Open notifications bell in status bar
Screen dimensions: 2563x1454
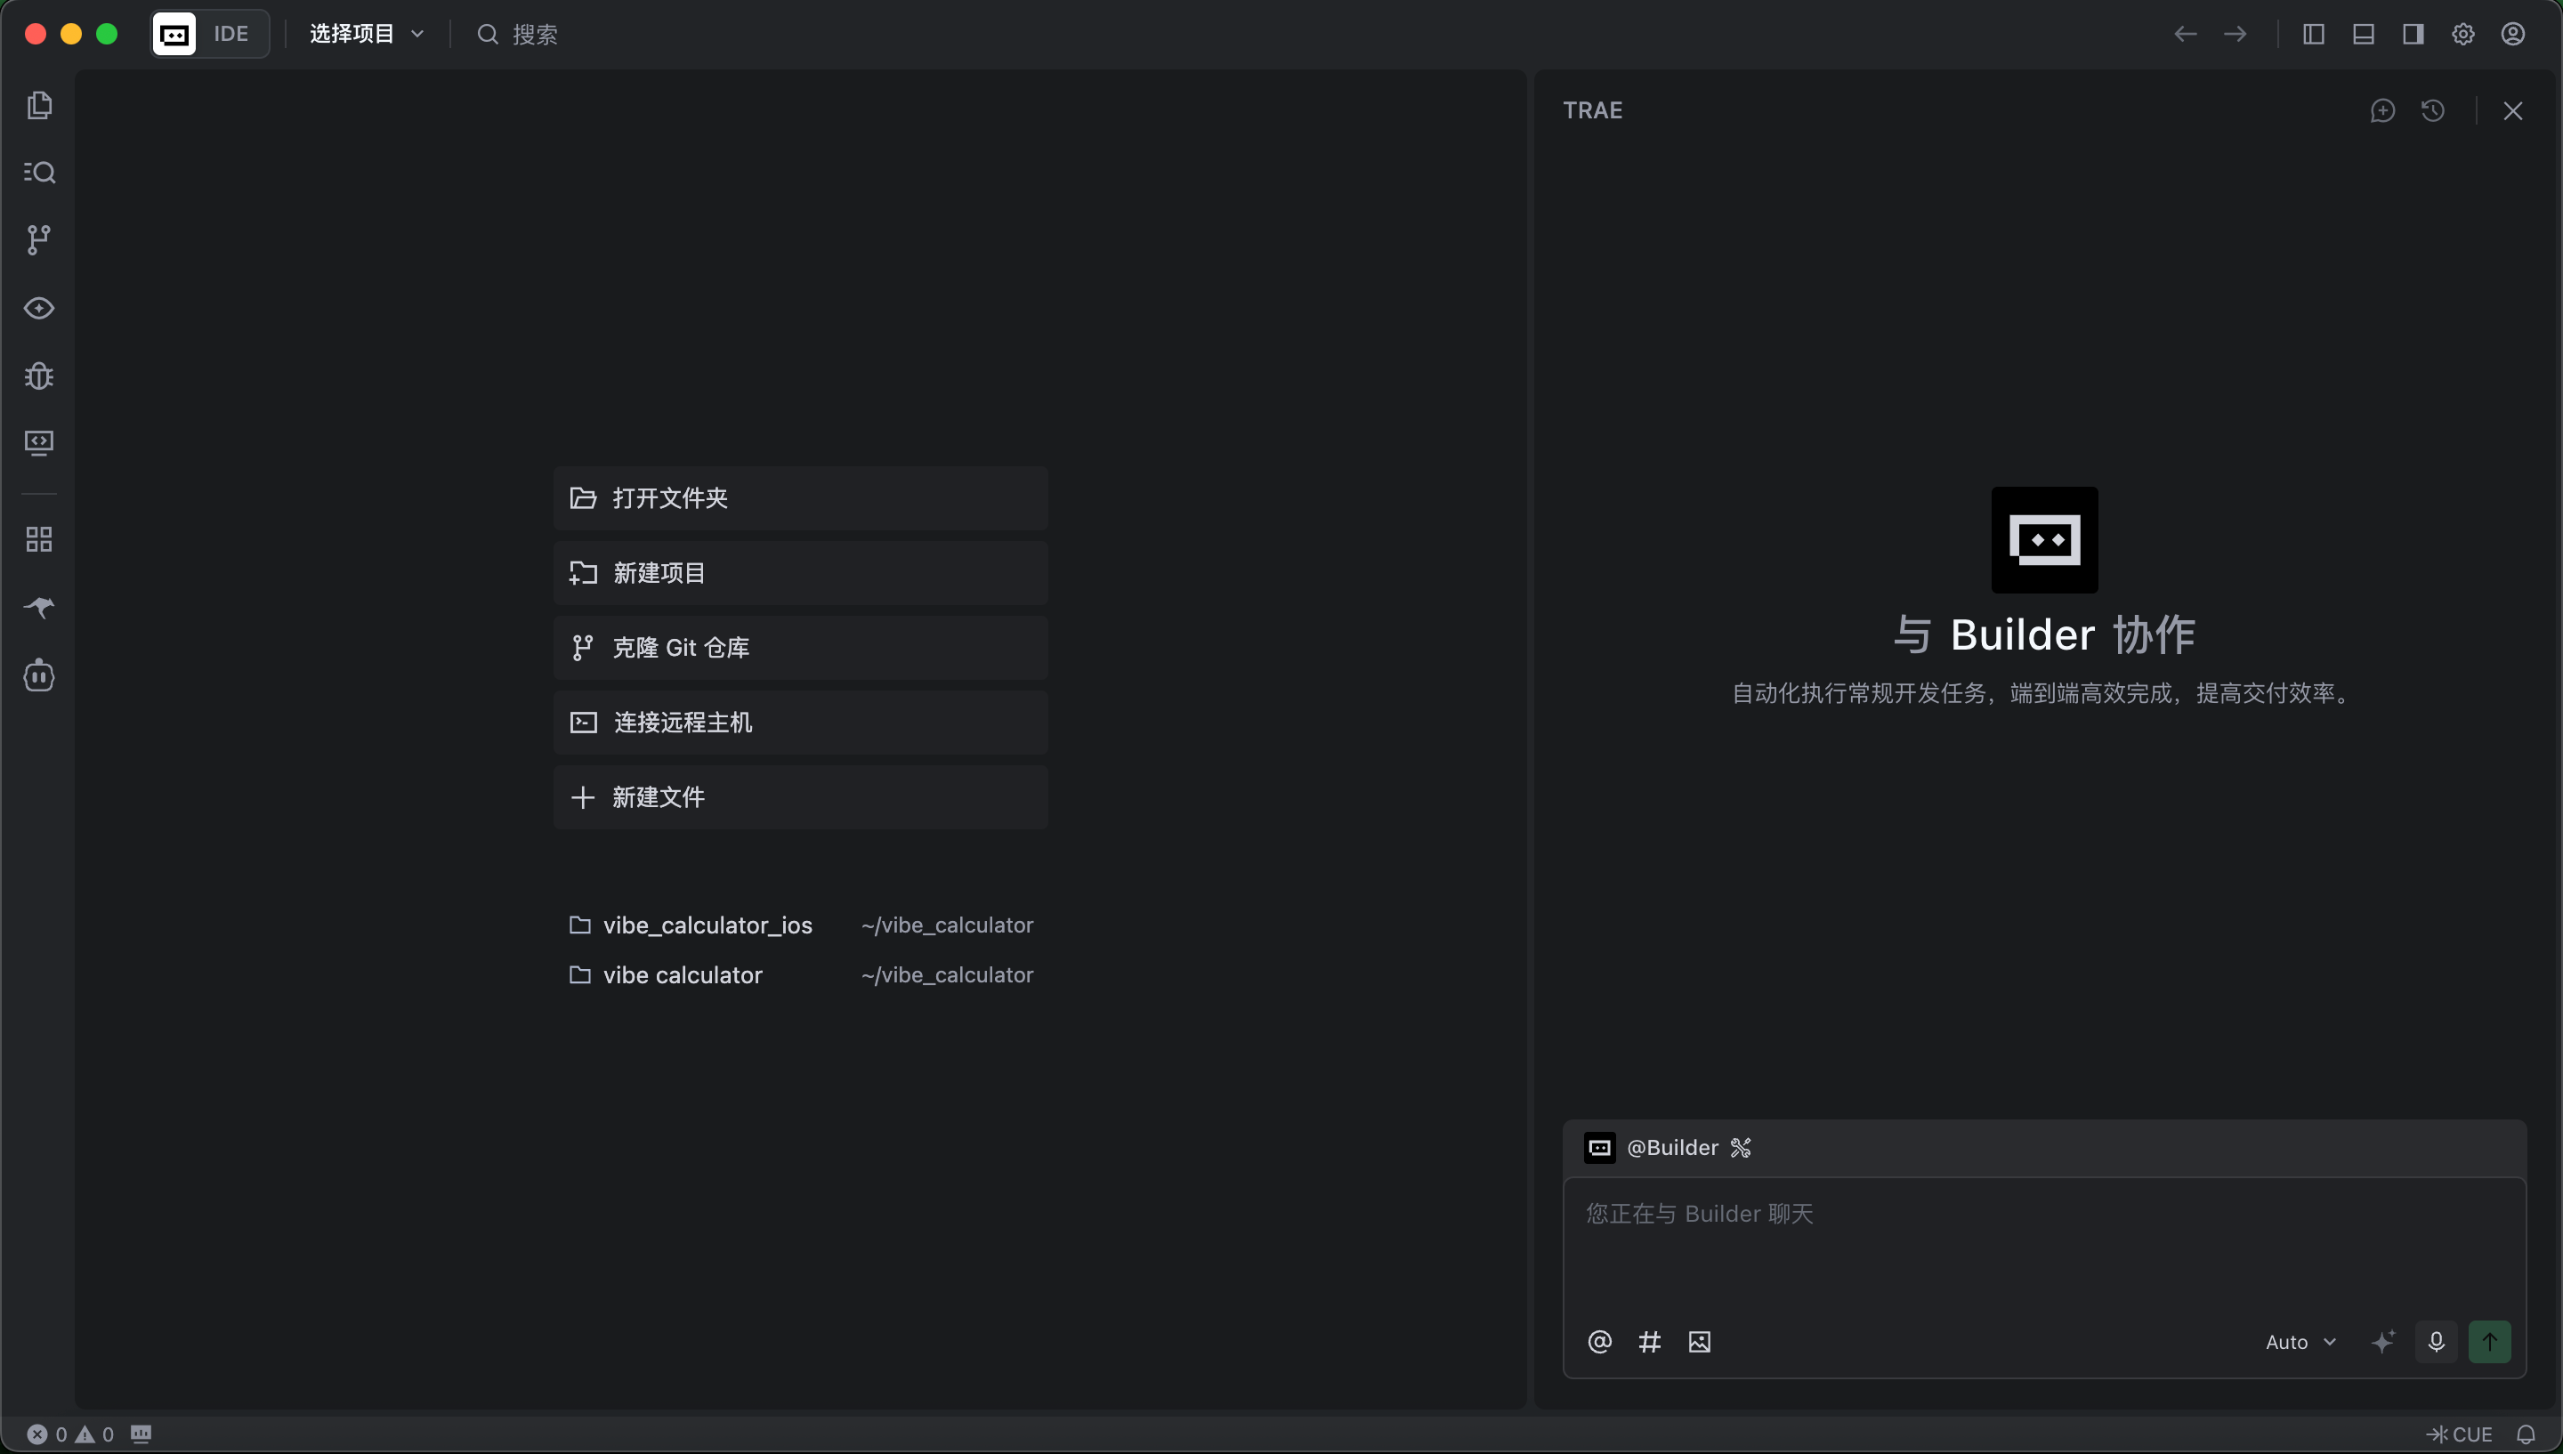2526,1434
